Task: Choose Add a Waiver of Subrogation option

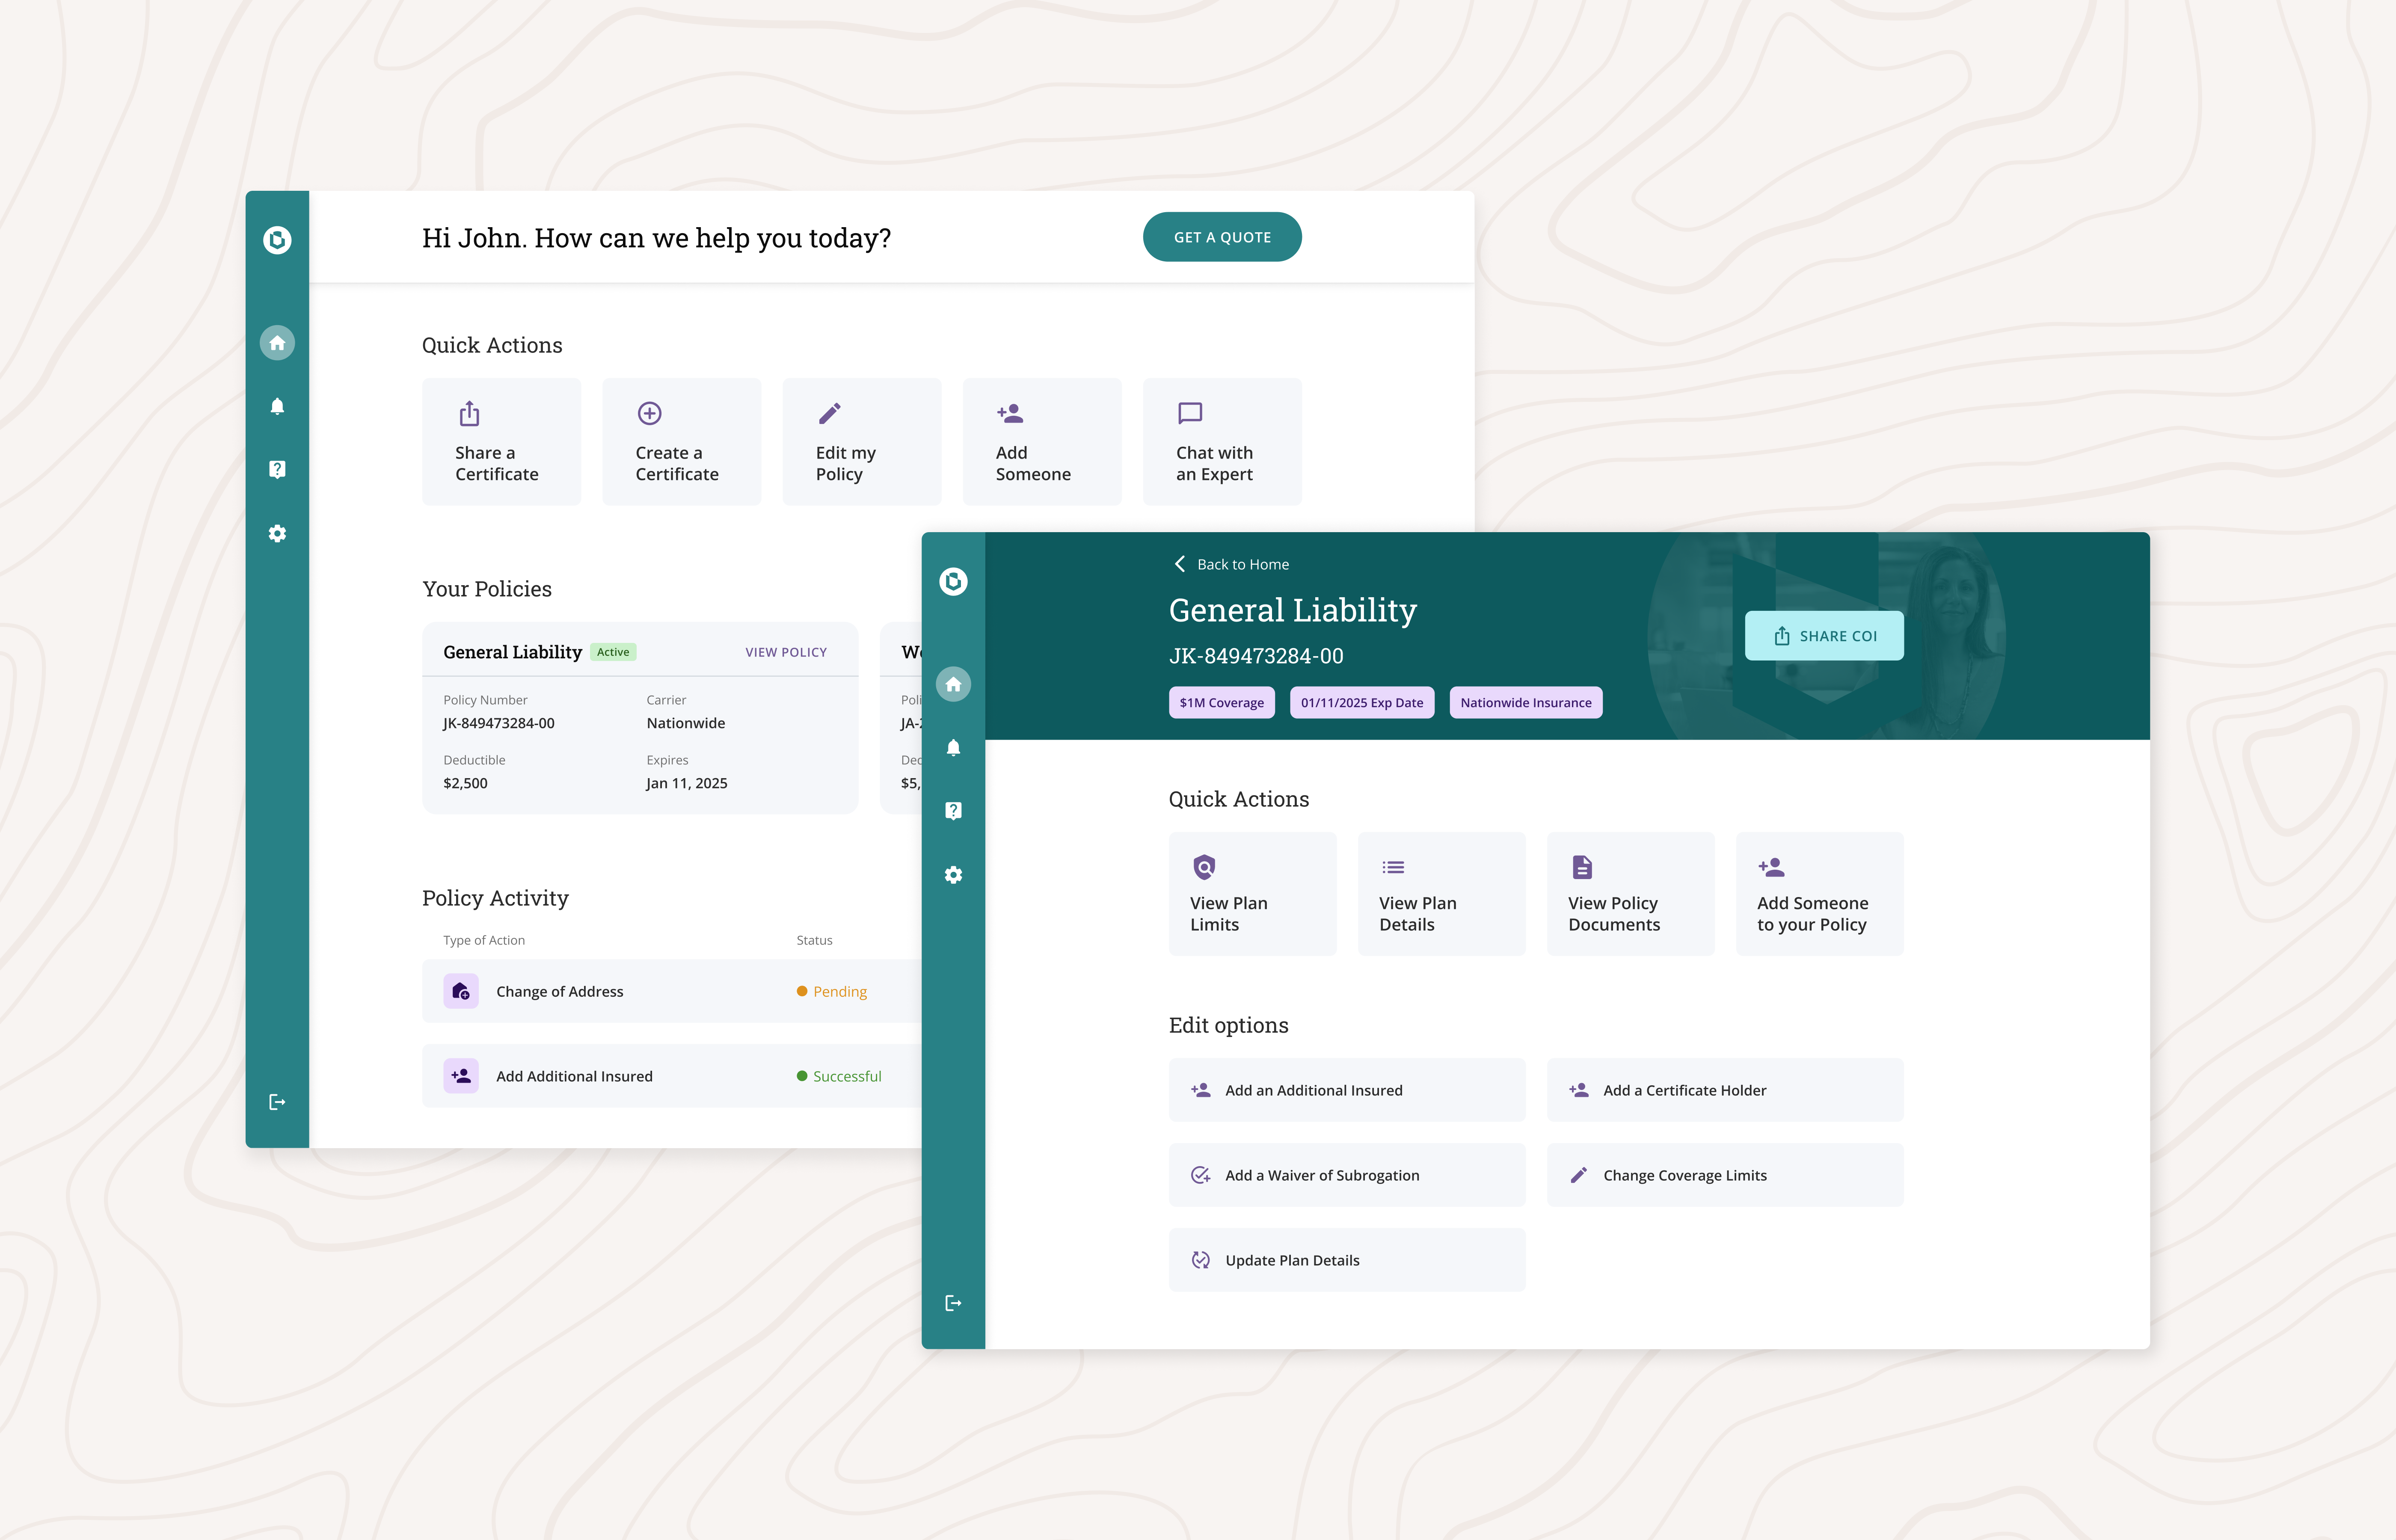Action: coord(1347,1175)
